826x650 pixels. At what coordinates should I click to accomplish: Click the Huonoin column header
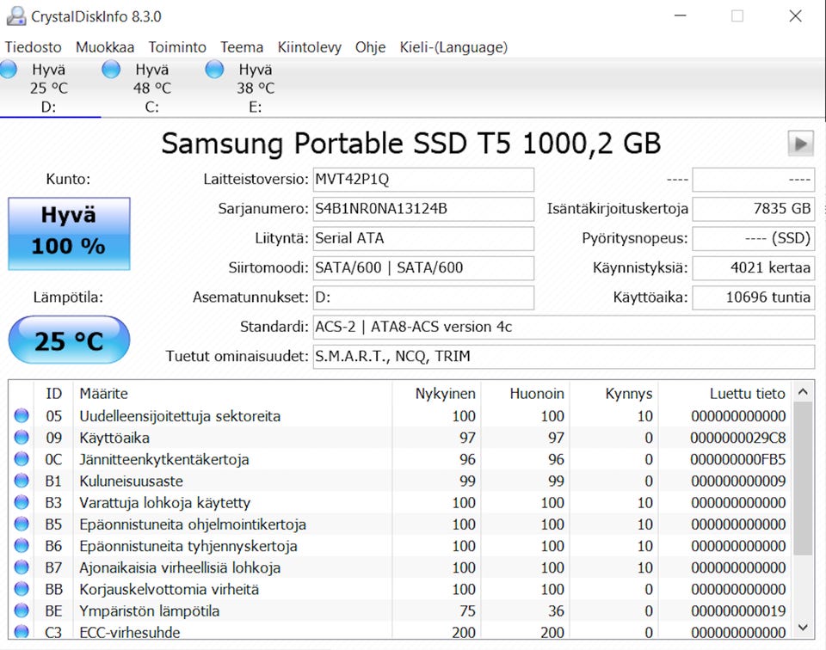[x=525, y=393]
